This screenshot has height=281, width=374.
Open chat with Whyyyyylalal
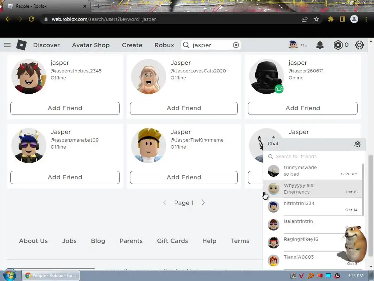(x=313, y=189)
